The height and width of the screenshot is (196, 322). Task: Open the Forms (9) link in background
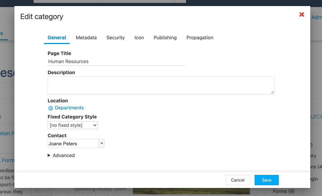(284, 191)
